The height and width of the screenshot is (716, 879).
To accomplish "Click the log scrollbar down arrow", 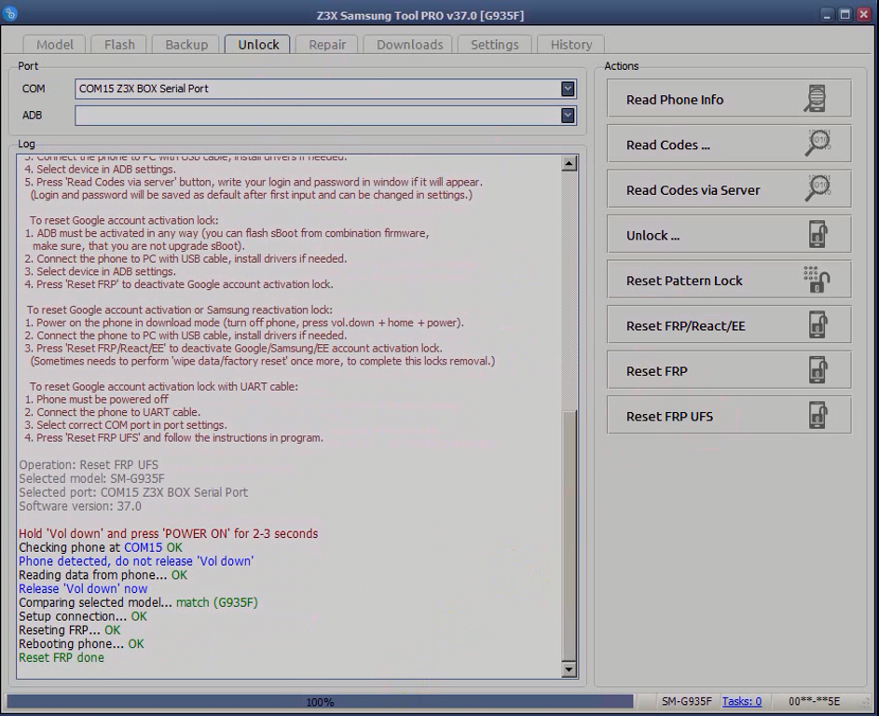I will click(569, 668).
